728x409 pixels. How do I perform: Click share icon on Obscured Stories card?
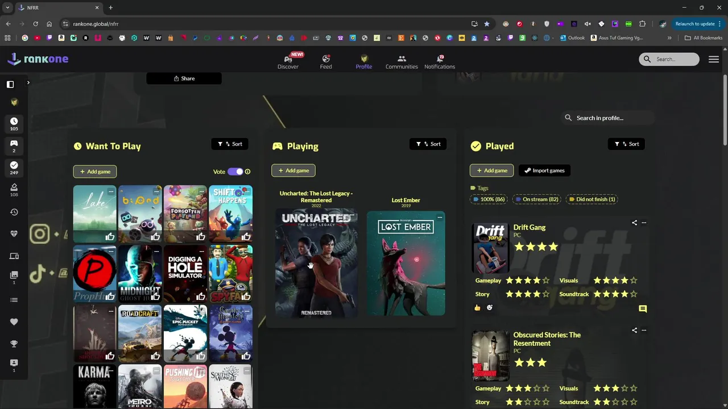[x=634, y=330]
